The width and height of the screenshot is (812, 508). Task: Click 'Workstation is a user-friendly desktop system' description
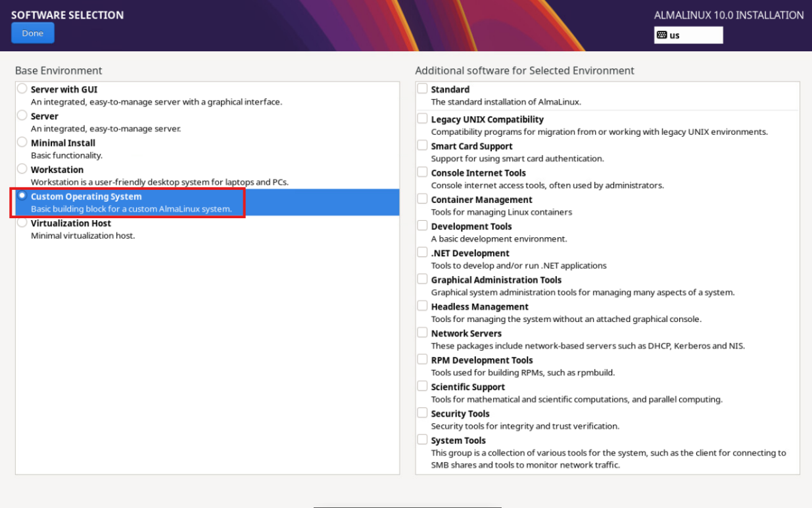[x=160, y=182]
